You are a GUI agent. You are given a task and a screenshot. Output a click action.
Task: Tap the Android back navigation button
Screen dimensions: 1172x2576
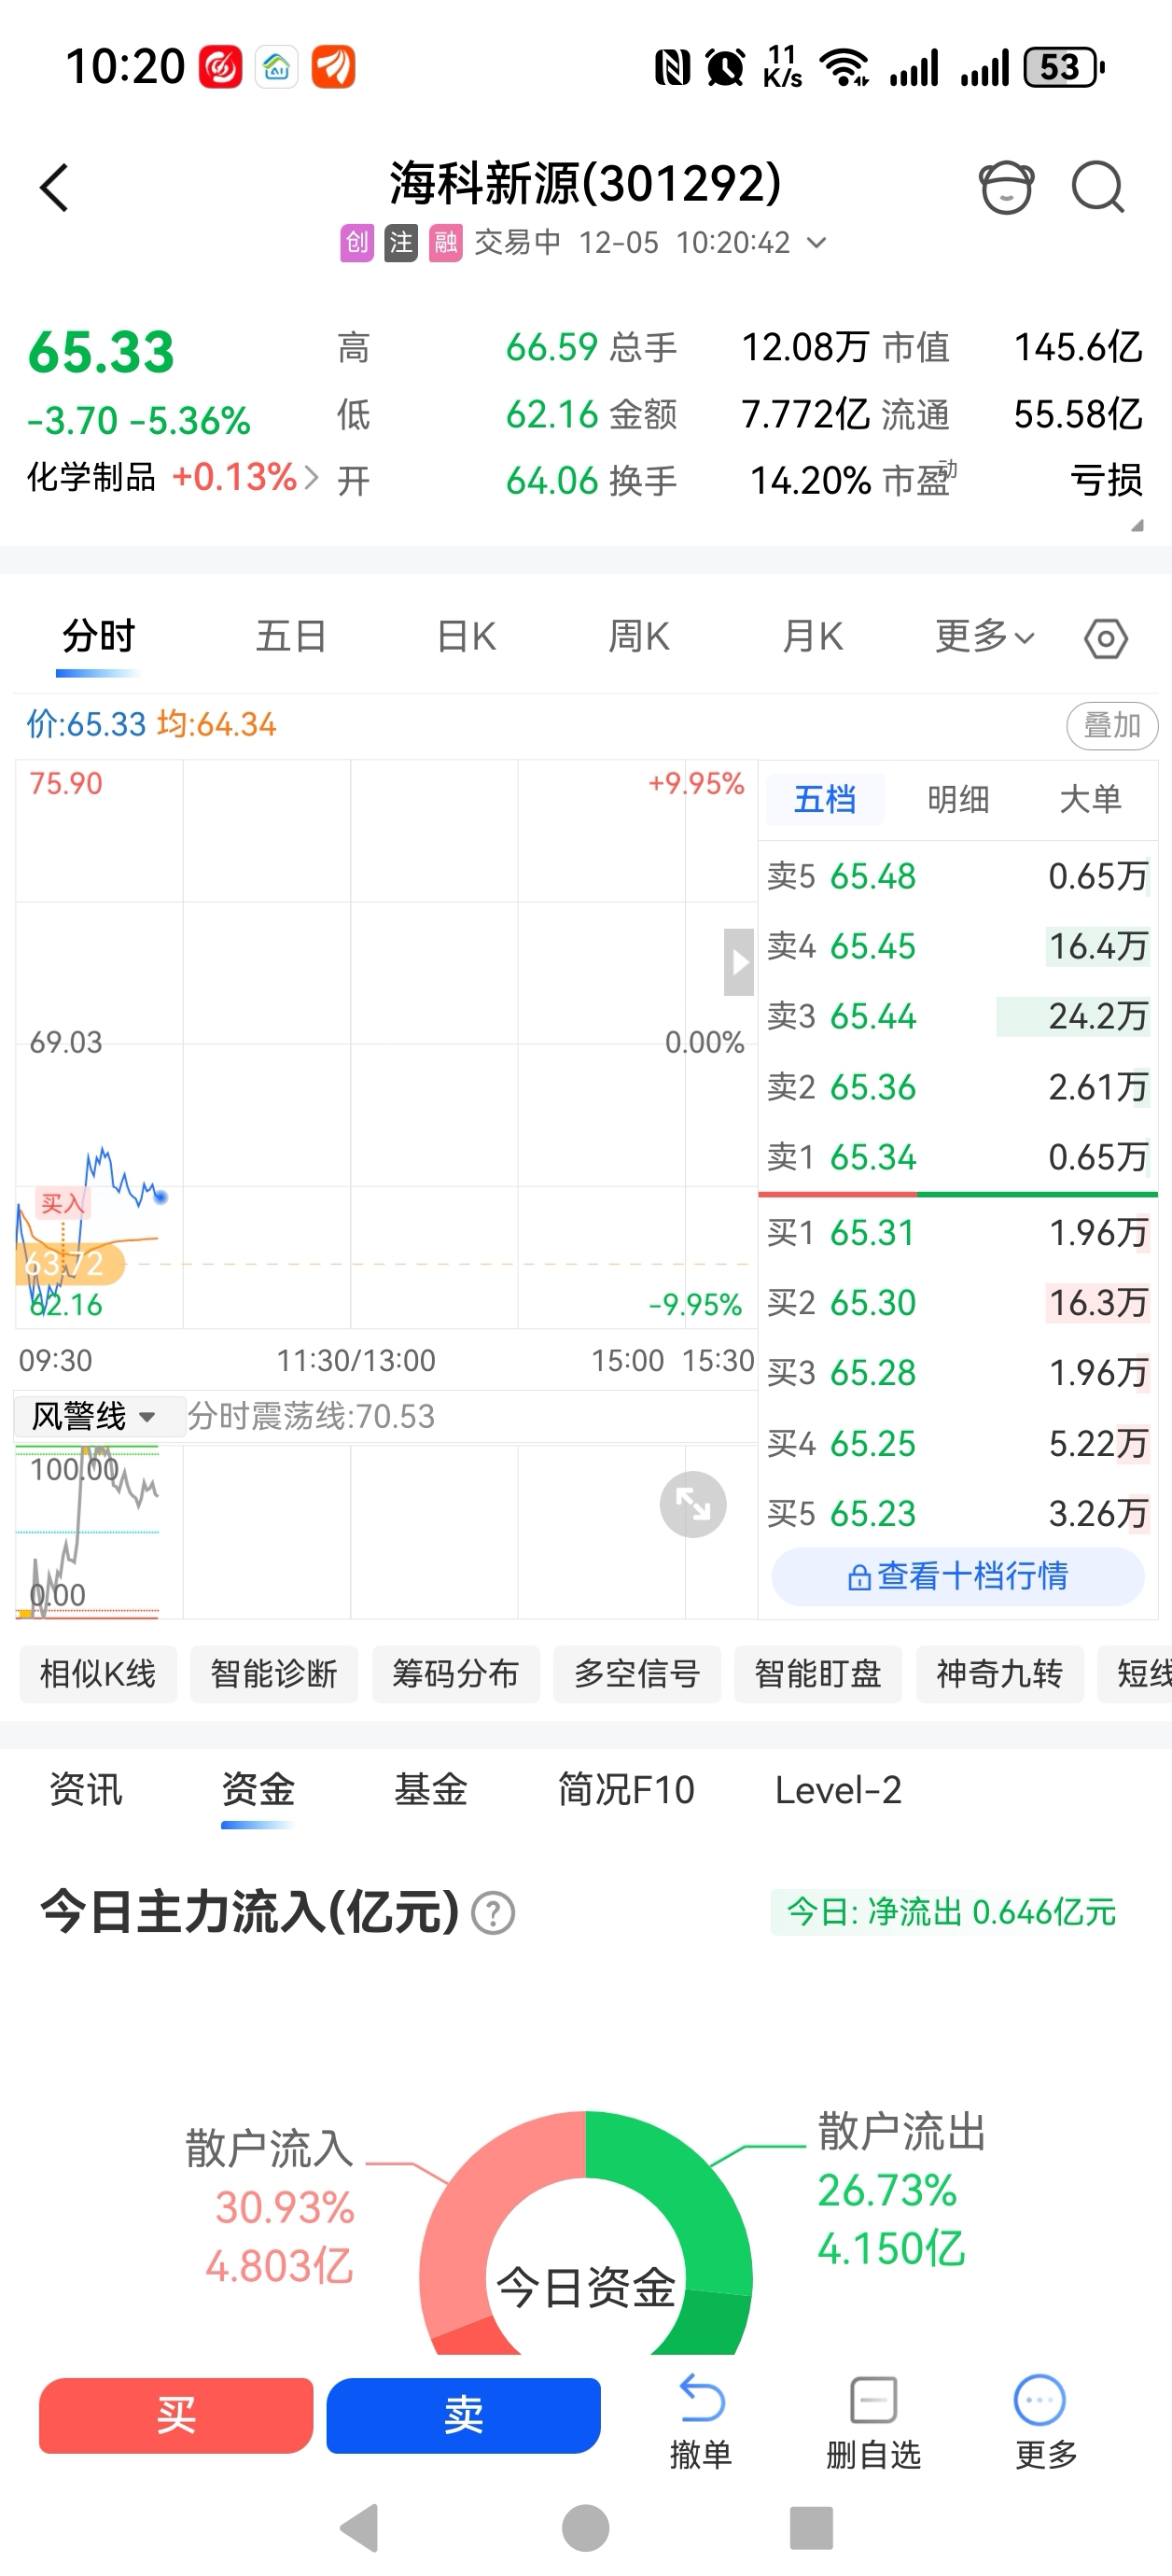click(x=360, y=2528)
